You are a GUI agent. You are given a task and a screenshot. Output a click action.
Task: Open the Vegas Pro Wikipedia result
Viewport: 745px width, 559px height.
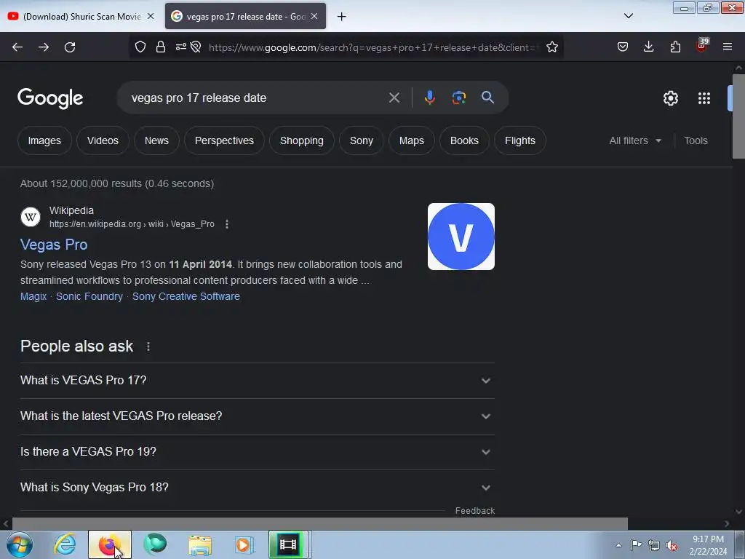pyautogui.click(x=54, y=245)
